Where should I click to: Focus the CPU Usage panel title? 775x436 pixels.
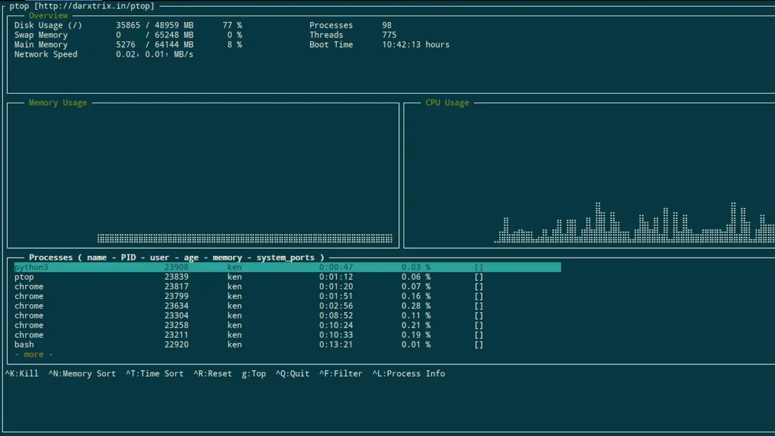pyautogui.click(x=447, y=103)
